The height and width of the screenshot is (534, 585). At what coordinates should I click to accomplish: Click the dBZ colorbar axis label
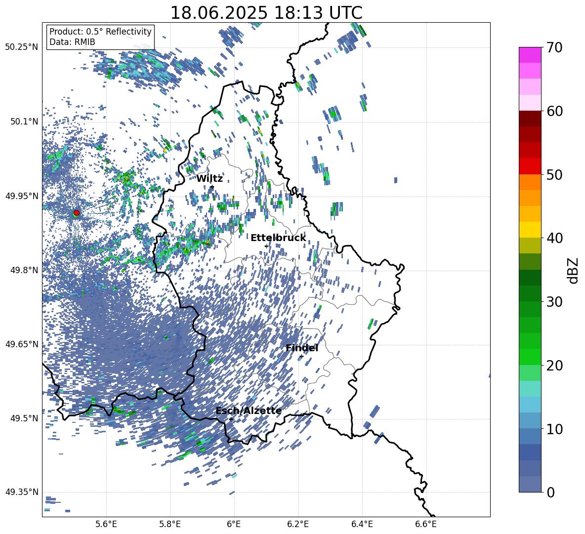click(x=573, y=270)
